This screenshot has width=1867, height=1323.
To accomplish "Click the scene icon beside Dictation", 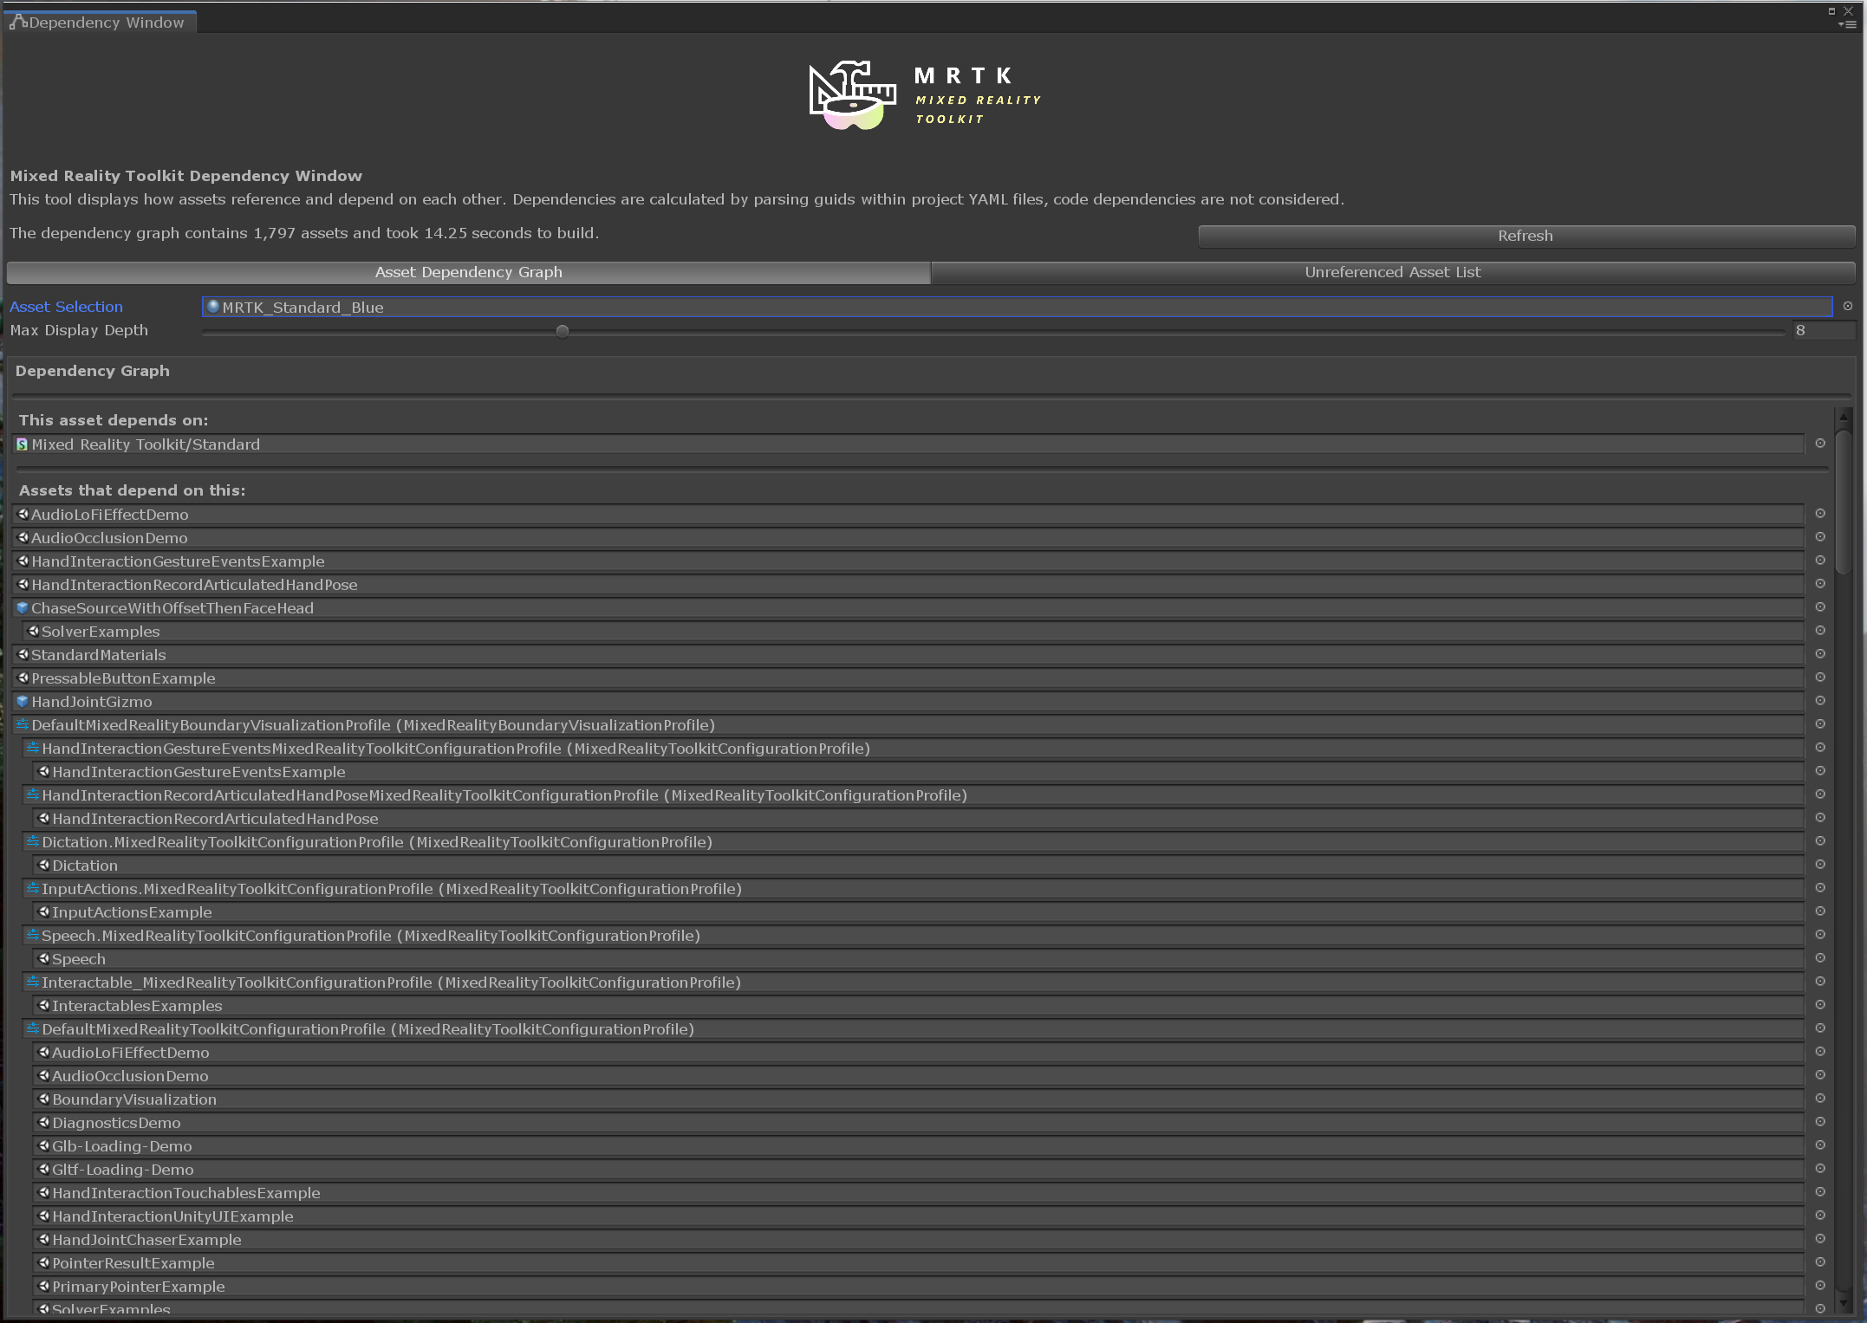I will (44, 865).
